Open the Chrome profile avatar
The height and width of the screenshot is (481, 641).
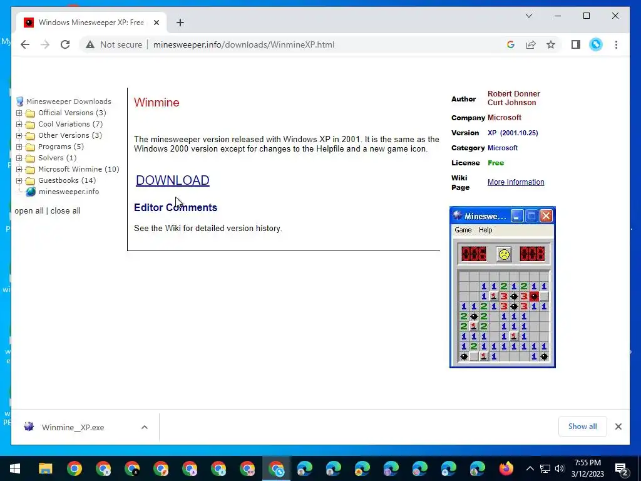click(x=596, y=44)
